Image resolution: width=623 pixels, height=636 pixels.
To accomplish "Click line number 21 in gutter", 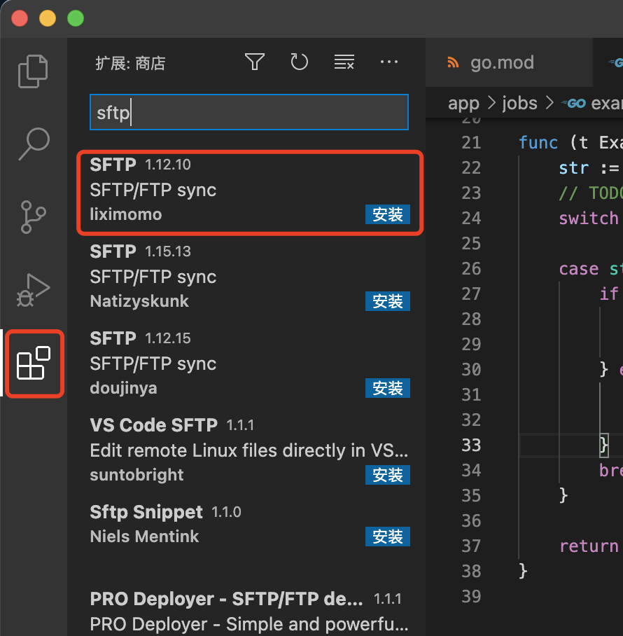I will click(x=471, y=143).
